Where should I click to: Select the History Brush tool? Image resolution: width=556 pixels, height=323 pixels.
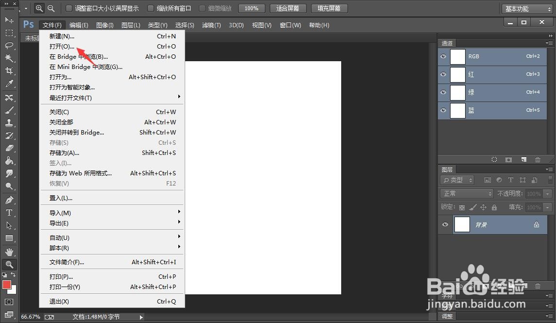tap(9, 136)
